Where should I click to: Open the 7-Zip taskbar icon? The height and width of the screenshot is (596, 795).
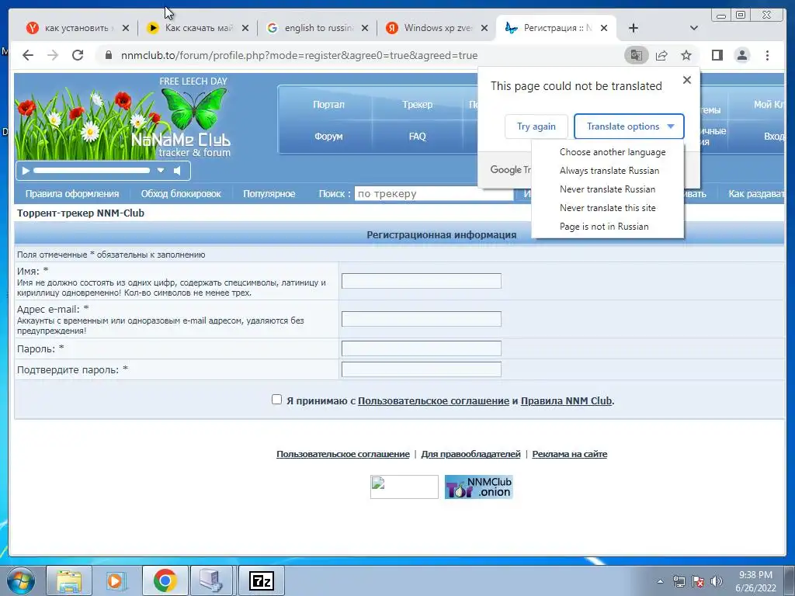pos(262,580)
